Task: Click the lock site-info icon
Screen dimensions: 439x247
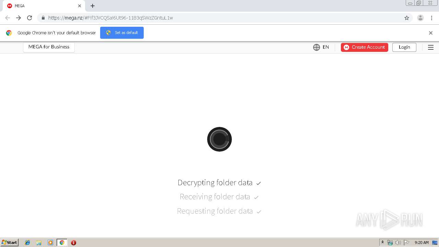Action: (43, 18)
